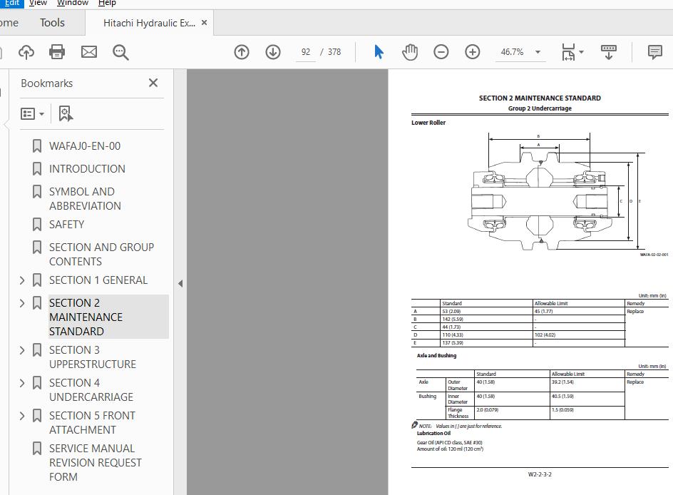Open the find text magnifier tool

tap(120, 52)
